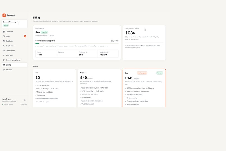
Task: Click the Customers people icon
Action: point(4,46)
